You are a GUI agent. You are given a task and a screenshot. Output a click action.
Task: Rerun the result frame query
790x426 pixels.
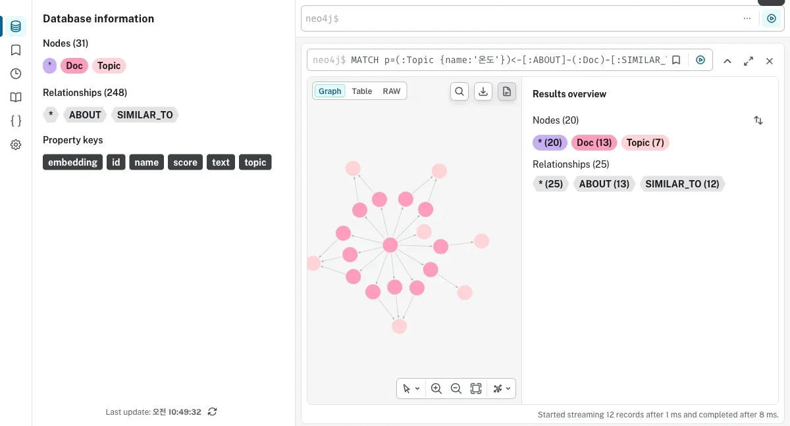700,60
